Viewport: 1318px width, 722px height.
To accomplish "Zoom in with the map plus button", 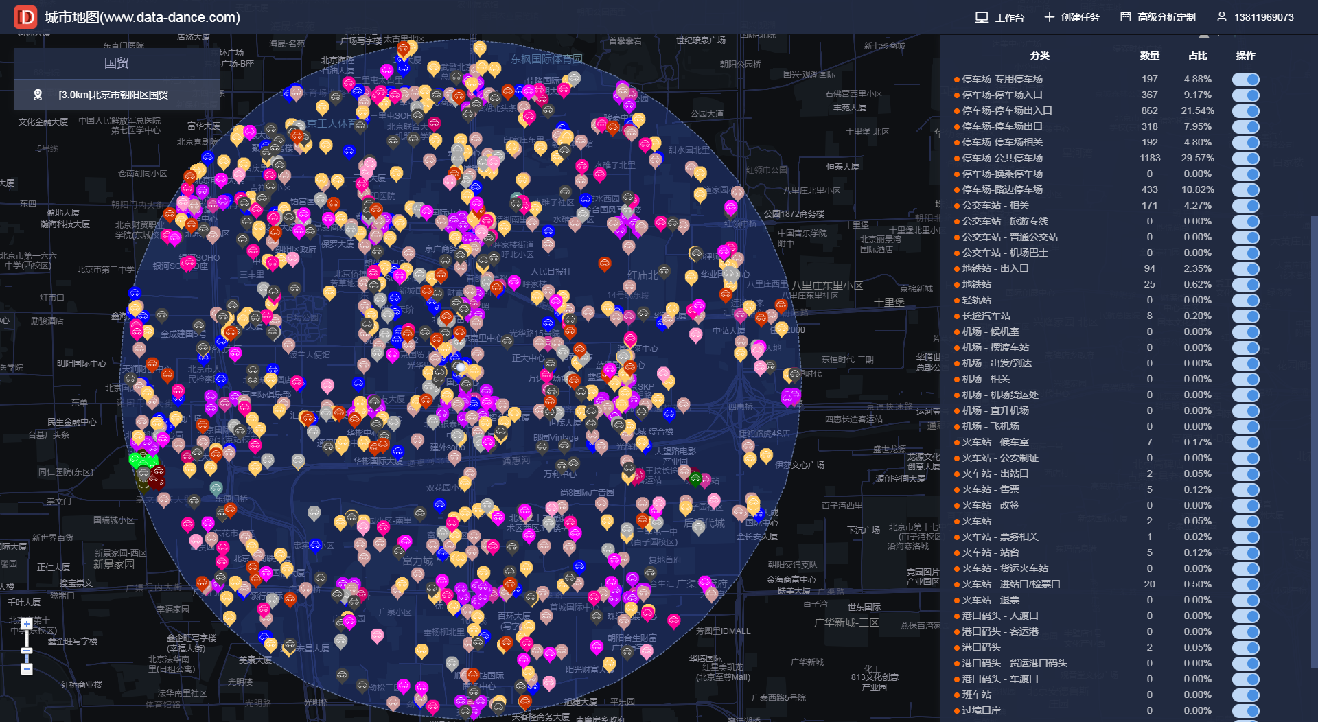I will pos(27,624).
